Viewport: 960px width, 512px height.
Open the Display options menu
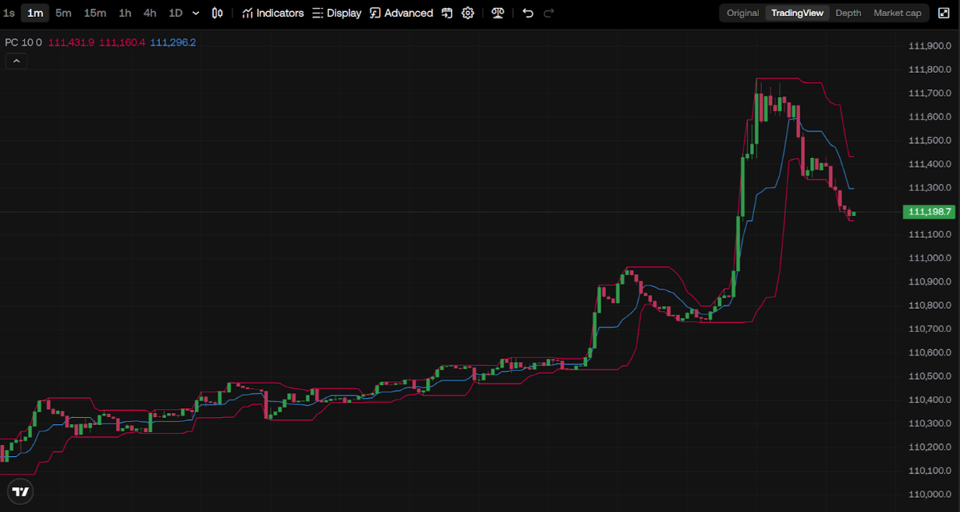(336, 13)
